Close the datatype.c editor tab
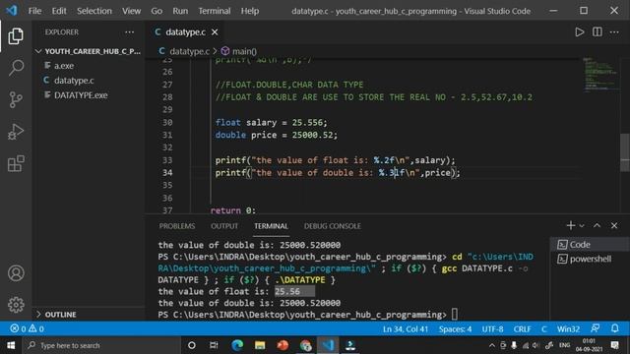Viewport: 630px width, 354px height. coord(215,32)
